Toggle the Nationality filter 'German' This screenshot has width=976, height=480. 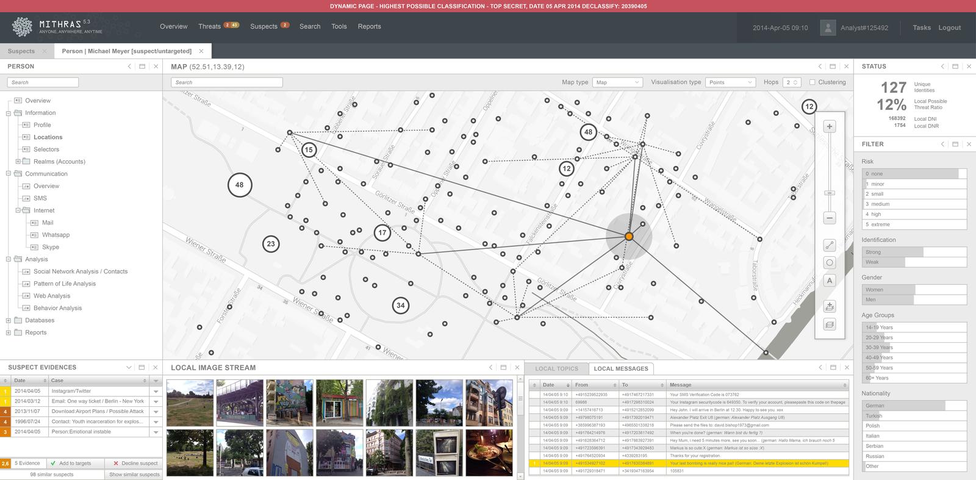[x=914, y=406]
